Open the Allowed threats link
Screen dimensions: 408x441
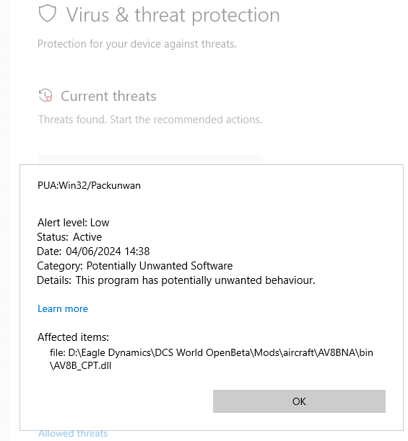(x=73, y=433)
